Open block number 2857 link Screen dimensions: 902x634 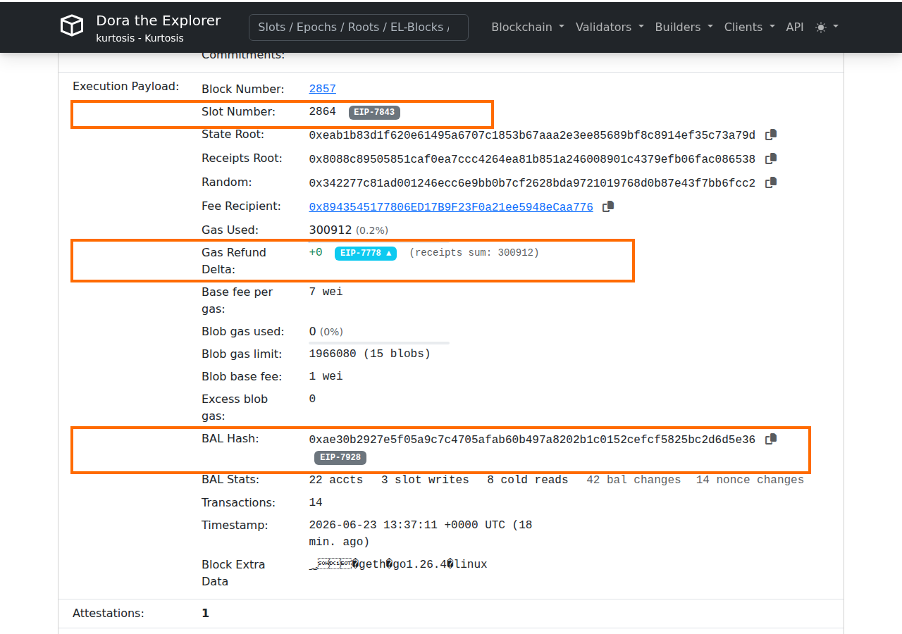click(x=323, y=89)
